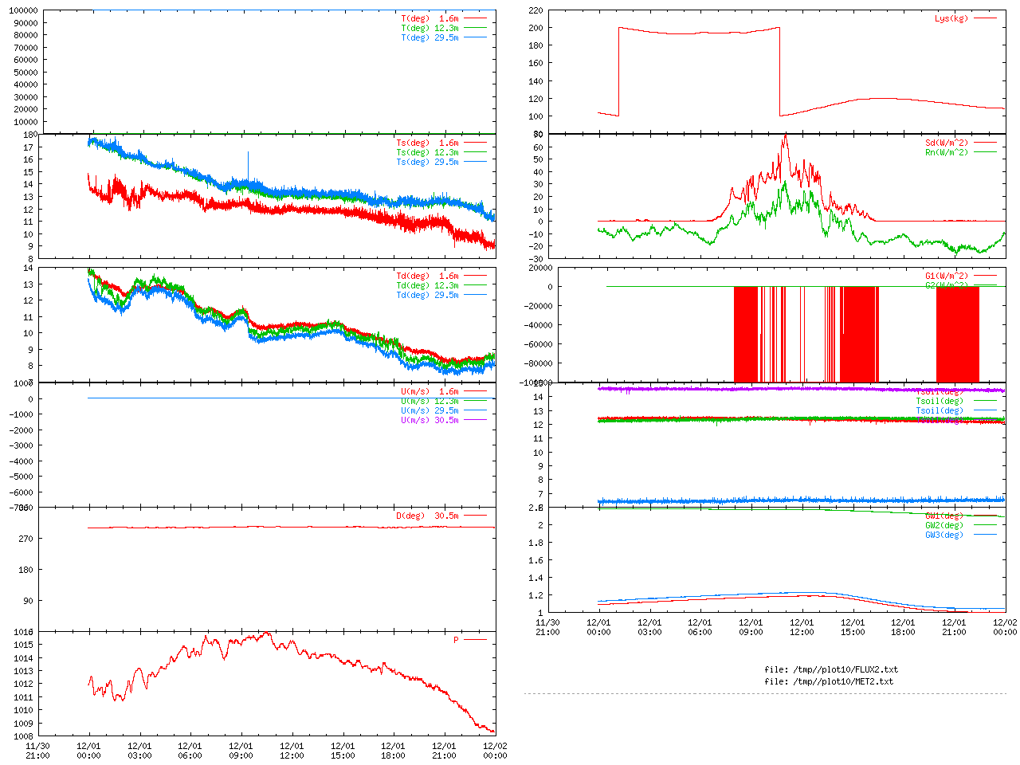Click the Sd(W/m^2) legend entry

(946, 143)
